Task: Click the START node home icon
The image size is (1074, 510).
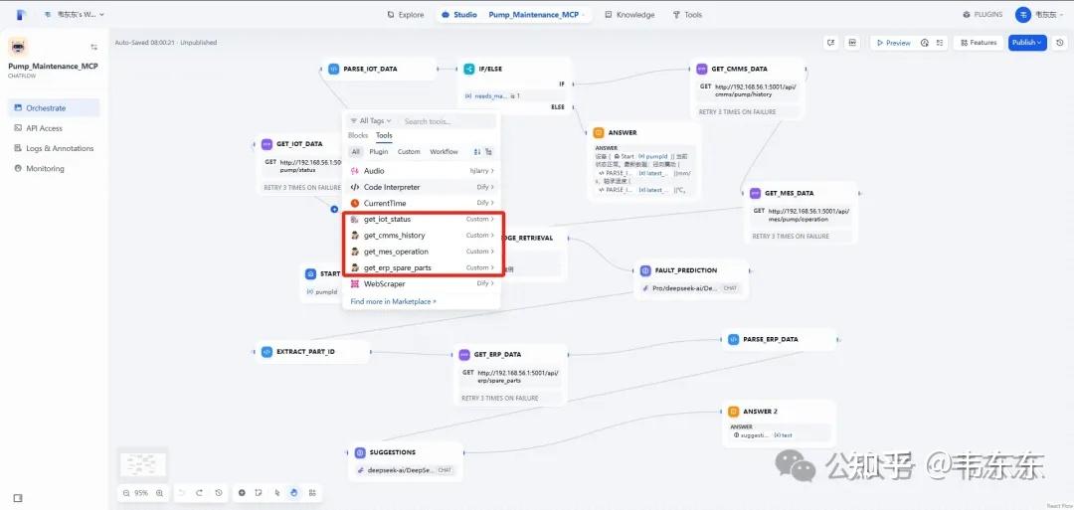Action: tap(311, 273)
